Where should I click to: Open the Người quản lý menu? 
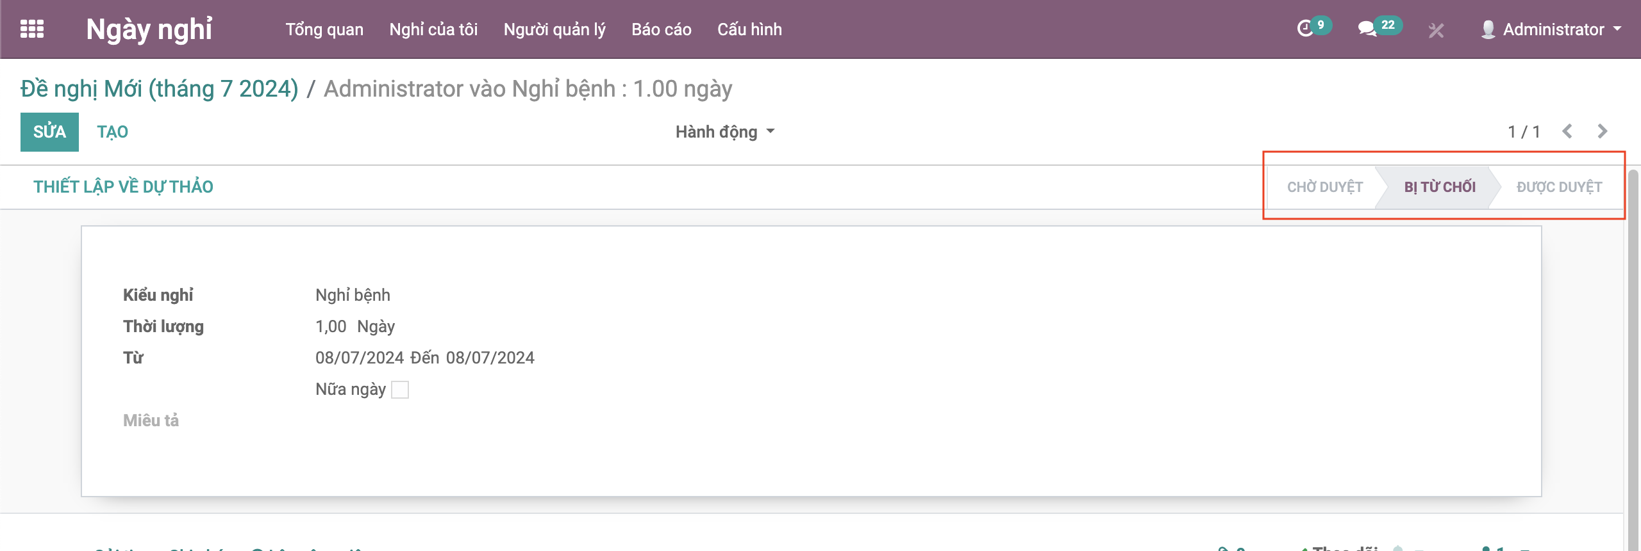pyautogui.click(x=554, y=29)
